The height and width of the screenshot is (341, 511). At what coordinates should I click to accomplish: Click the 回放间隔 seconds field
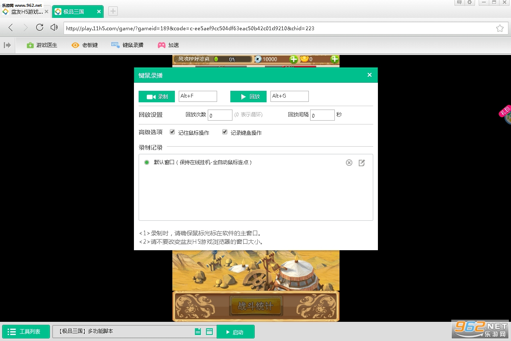click(x=322, y=115)
